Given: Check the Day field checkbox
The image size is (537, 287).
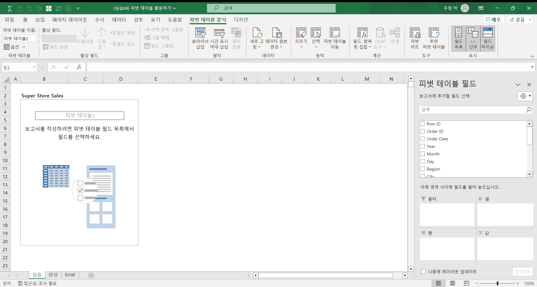Looking at the screenshot, I should pos(423,161).
